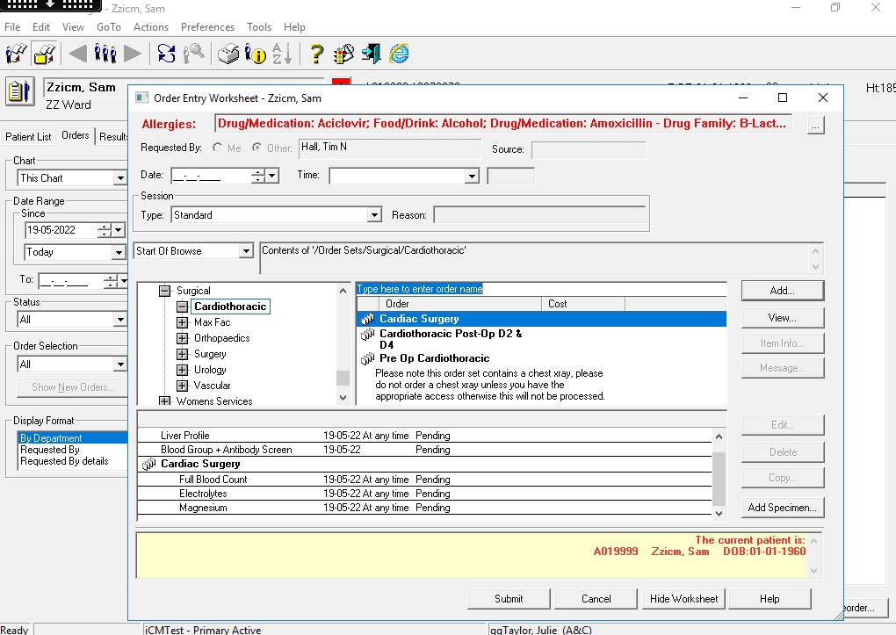Open the patient group three-people icon
The height and width of the screenshot is (635, 896).
pyautogui.click(x=105, y=54)
